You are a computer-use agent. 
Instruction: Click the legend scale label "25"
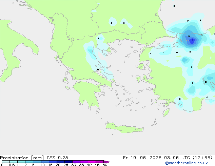pyautogui.click(x=66, y=165)
